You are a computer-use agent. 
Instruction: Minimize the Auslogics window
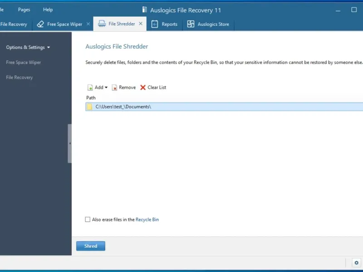[338, 10]
